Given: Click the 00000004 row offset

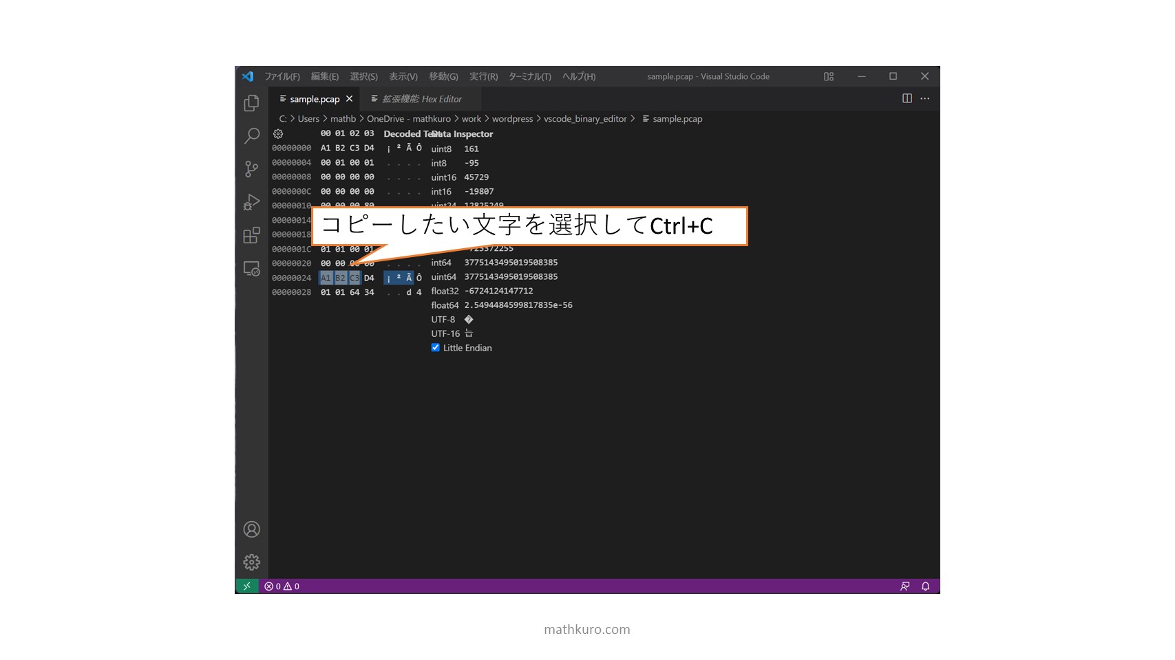Looking at the screenshot, I should [x=292, y=163].
